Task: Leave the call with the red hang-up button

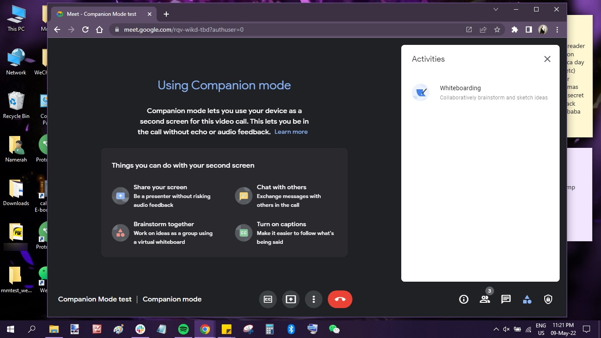Action: (340, 299)
